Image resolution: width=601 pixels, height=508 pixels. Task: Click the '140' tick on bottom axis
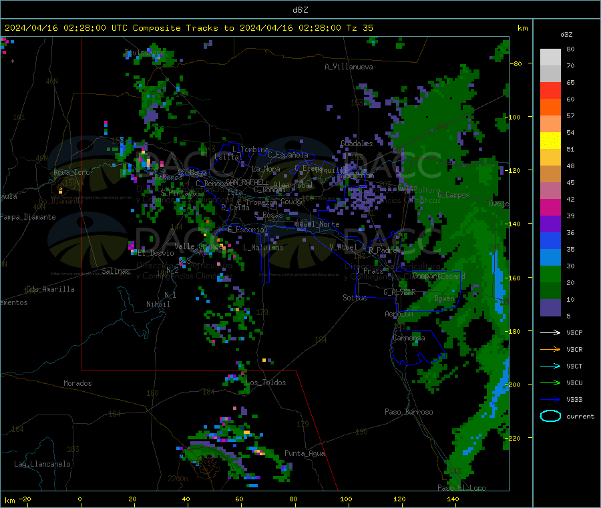[x=453, y=499]
